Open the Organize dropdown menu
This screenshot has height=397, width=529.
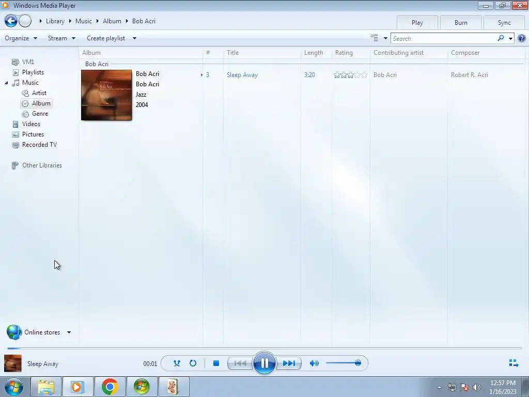[21, 38]
